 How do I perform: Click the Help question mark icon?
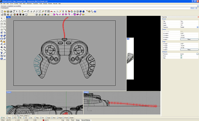(x=95, y=11)
